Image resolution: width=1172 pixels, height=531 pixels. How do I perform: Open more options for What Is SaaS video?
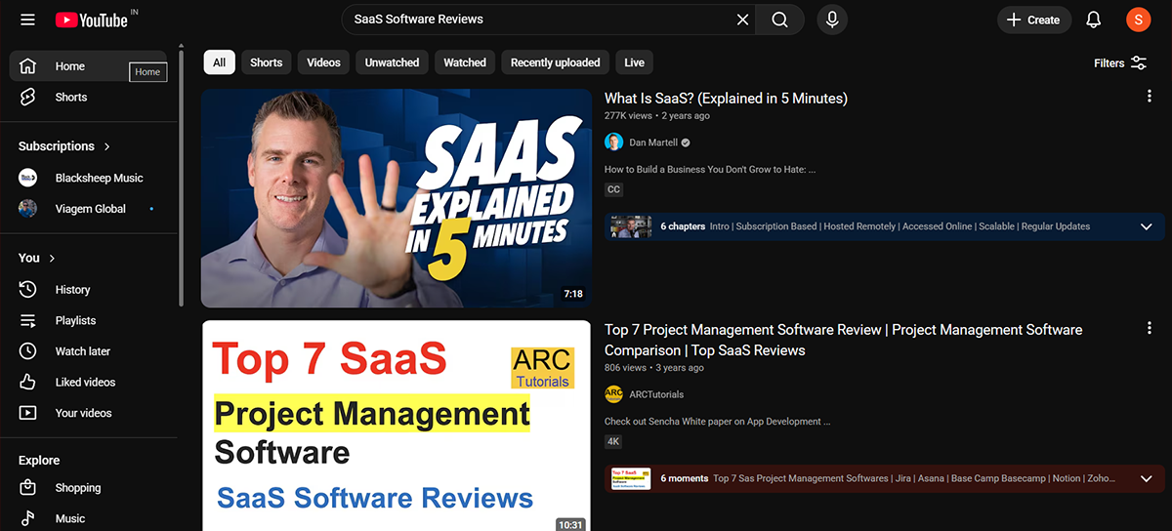coord(1149,96)
